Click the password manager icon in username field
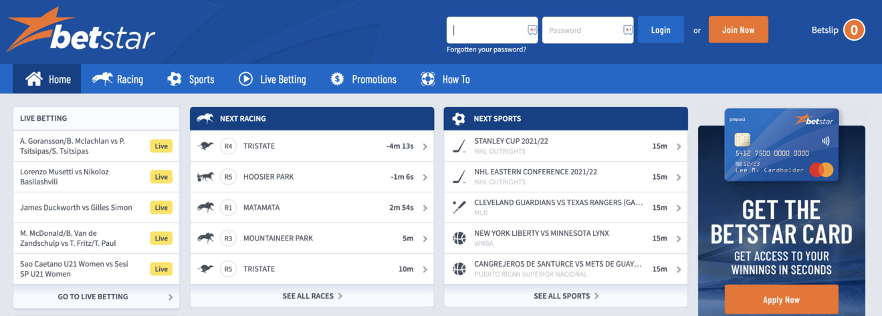The height and width of the screenshot is (316, 882). point(532,30)
